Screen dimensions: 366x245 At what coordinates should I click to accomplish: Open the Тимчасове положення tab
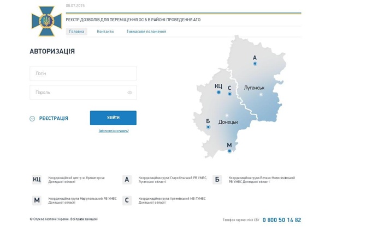(146, 32)
